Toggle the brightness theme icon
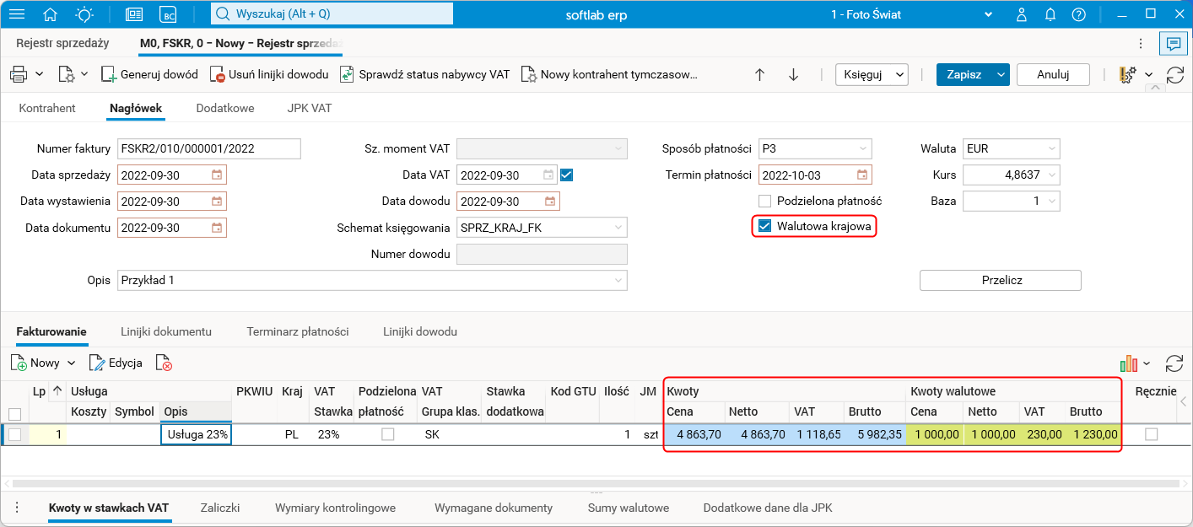This screenshot has height=527, width=1193. (x=84, y=14)
